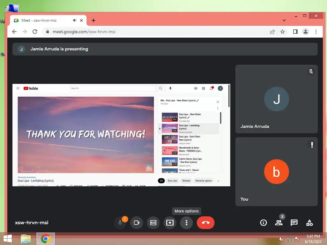Close the Meet browser tab
The height and width of the screenshot is (245, 327).
tap(81, 20)
